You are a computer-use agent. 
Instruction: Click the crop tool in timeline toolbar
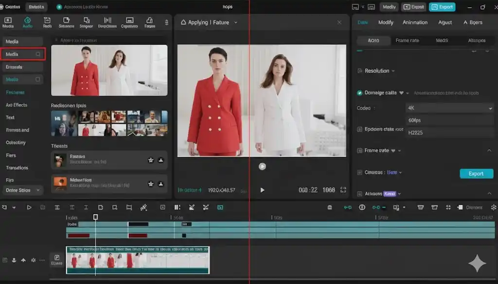(x=129, y=207)
